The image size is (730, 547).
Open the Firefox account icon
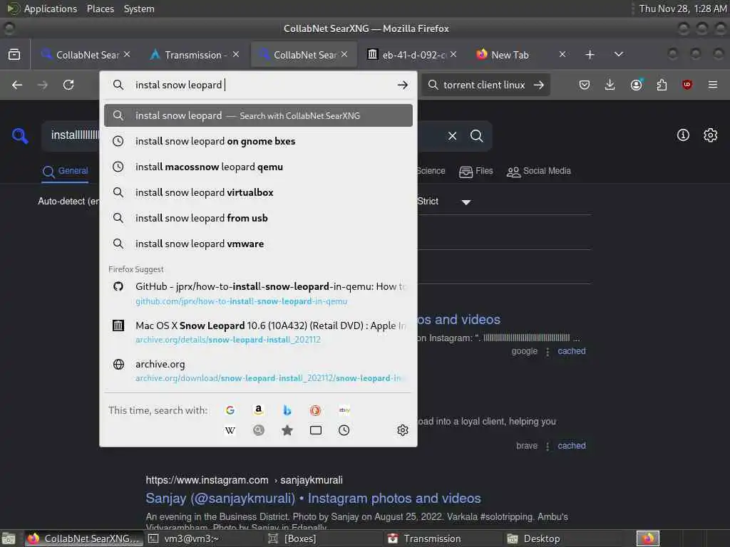point(636,85)
